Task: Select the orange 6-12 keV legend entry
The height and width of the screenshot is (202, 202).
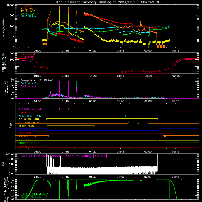Action: (x=27, y=9)
